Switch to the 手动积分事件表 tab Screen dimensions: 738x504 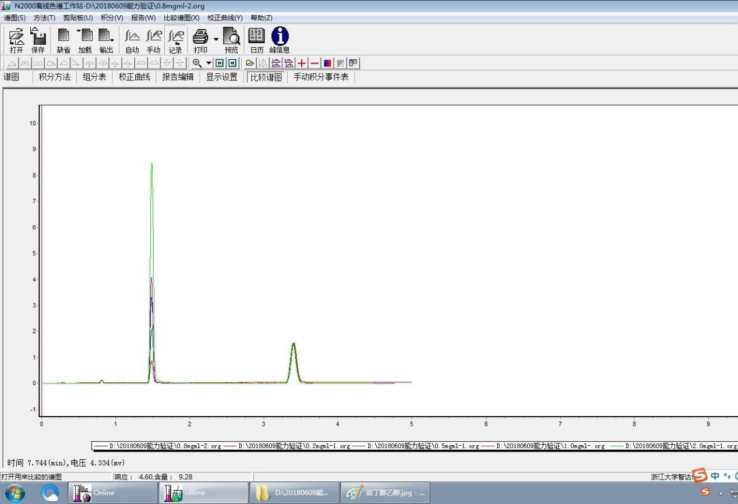click(x=320, y=77)
